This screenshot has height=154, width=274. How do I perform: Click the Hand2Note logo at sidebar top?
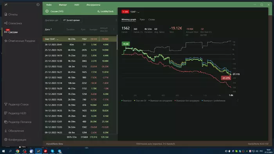click(6, 5)
